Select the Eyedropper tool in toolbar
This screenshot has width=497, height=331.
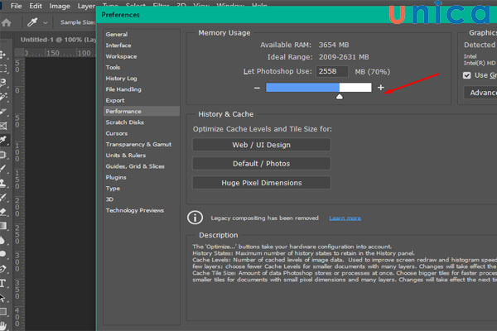4,141
